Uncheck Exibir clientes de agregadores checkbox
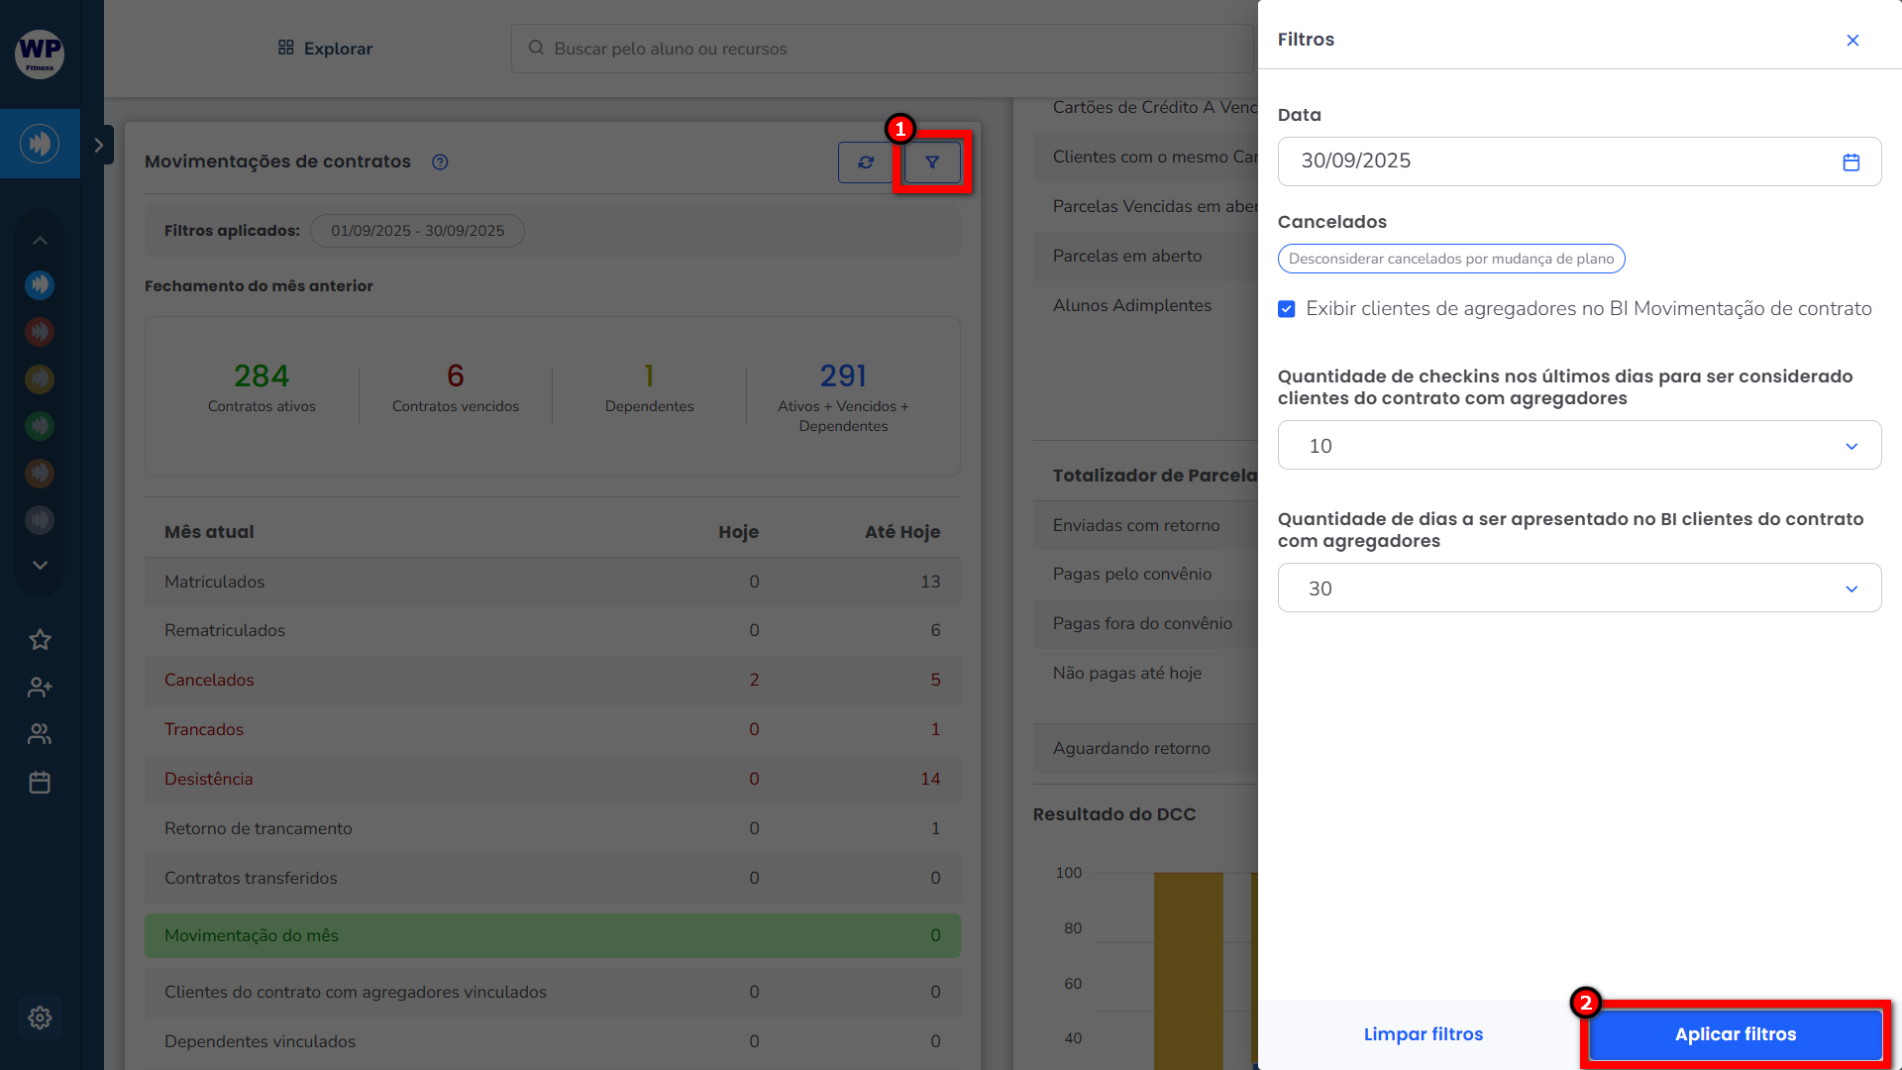The image size is (1902, 1070). [x=1287, y=309]
